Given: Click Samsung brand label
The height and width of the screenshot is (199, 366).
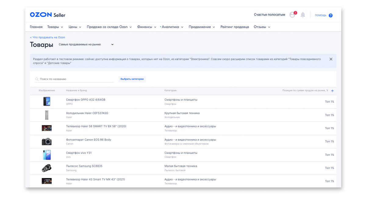Looking at the screenshot, I should [71, 170].
